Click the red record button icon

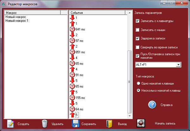click(x=141, y=123)
